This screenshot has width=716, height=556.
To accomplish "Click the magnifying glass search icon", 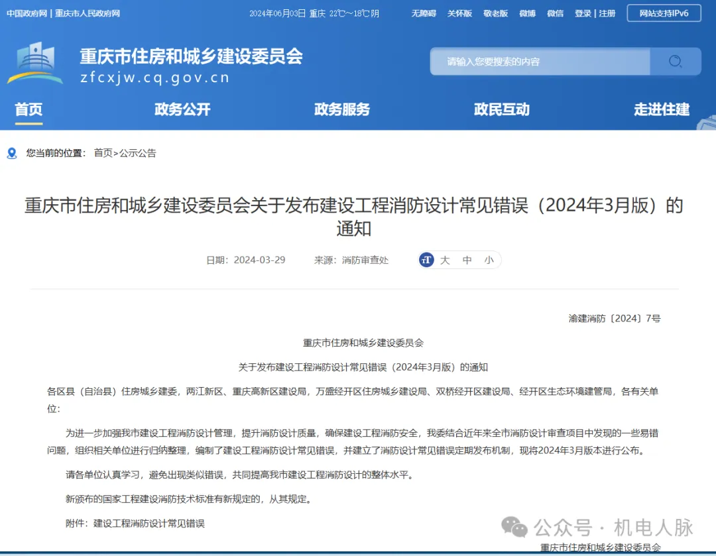I will pyautogui.click(x=676, y=62).
